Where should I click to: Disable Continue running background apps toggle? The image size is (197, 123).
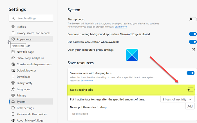pyautogui.click(x=193, y=34)
